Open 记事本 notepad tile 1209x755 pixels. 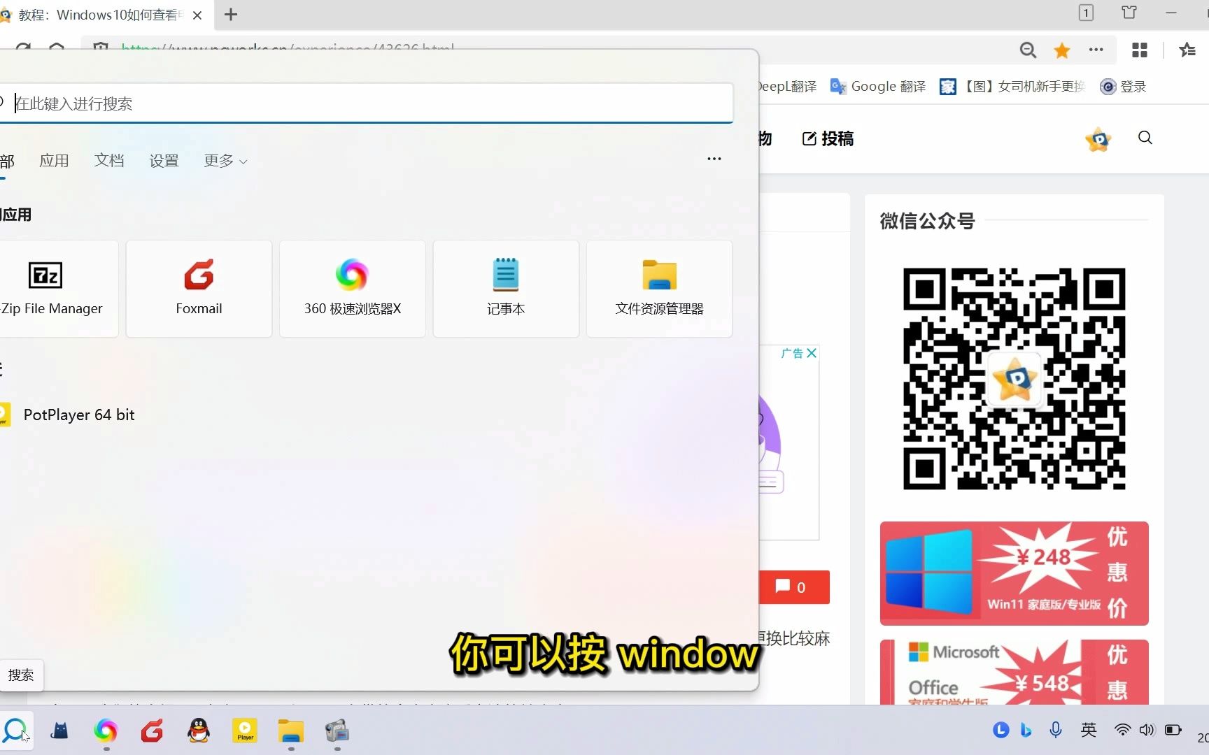(506, 289)
